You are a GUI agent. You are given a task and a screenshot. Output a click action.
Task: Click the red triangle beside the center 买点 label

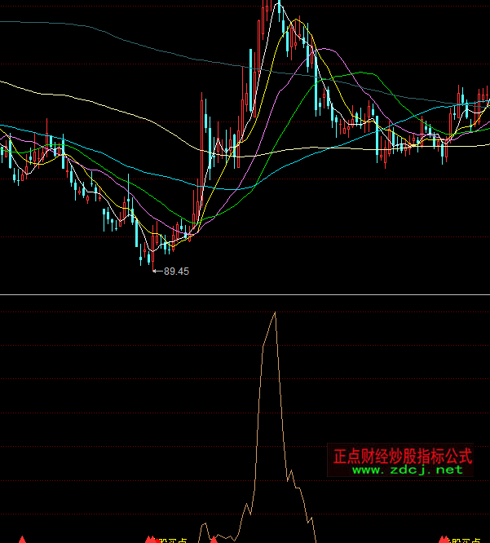tap(151, 540)
